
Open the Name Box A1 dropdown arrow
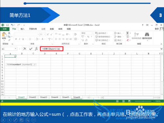15,49
